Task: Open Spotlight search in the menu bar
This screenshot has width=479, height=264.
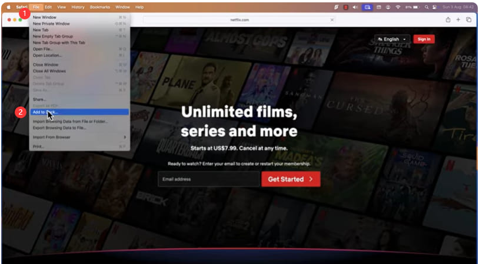Action: [427, 7]
